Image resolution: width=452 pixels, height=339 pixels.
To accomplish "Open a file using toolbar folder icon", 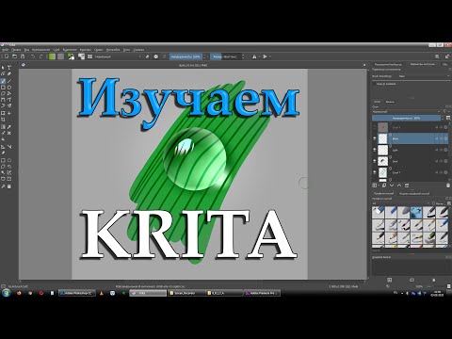I will click(x=14, y=56).
